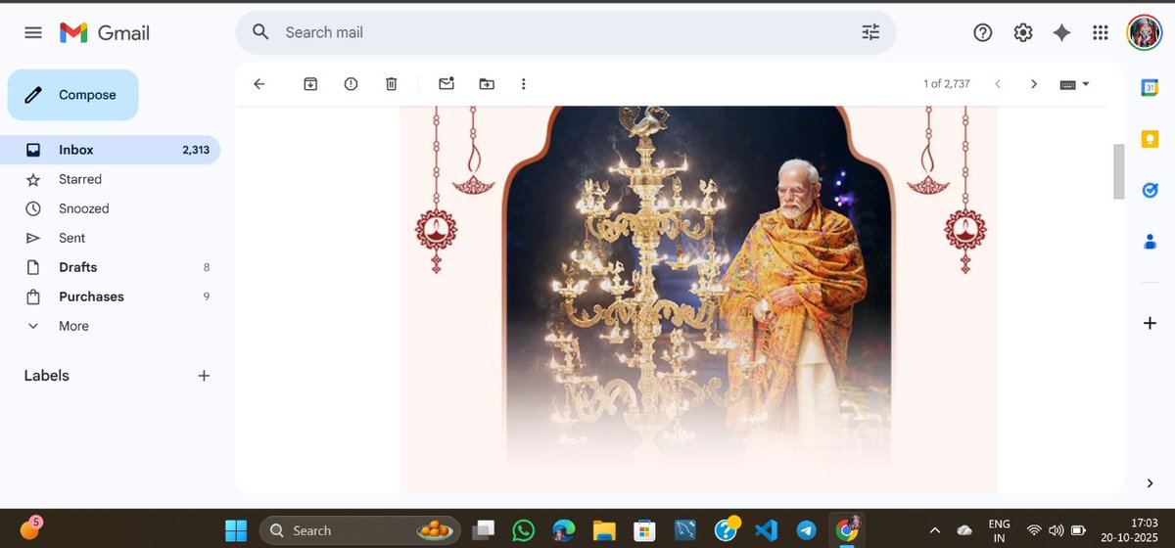Open Google account profile picture
This screenshot has height=548, width=1175.
coord(1144,32)
